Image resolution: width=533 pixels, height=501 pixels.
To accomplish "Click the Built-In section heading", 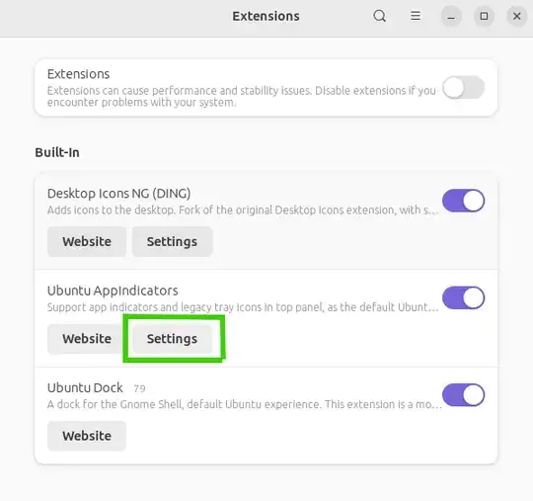I will (57, 152).
